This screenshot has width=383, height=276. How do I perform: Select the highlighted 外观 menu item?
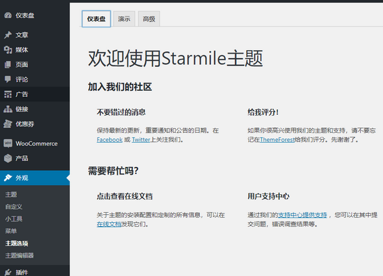click(x=34, y=178)
